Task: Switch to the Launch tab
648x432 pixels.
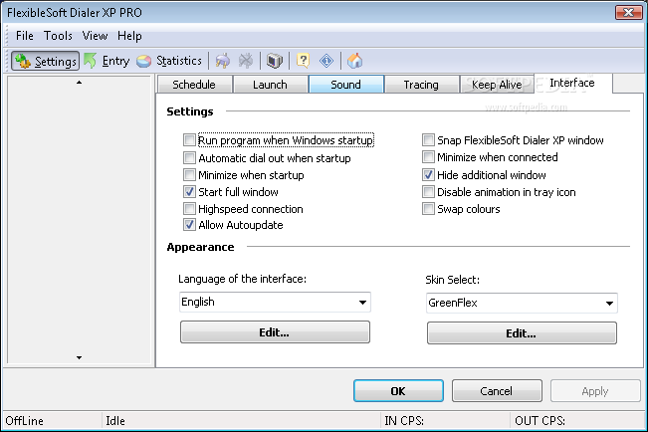Action: [x=270, y=85]
